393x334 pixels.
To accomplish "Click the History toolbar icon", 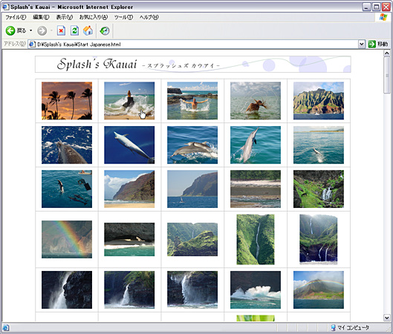I will (x=105, y=30).
